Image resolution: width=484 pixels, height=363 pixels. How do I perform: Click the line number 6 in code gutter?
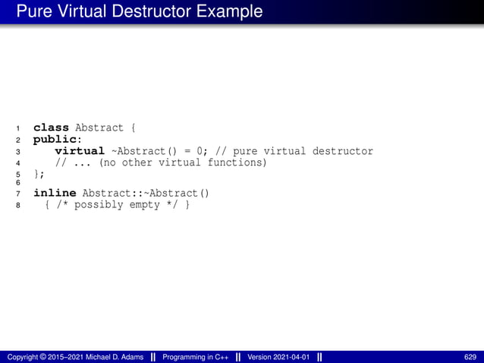[18, 182]
